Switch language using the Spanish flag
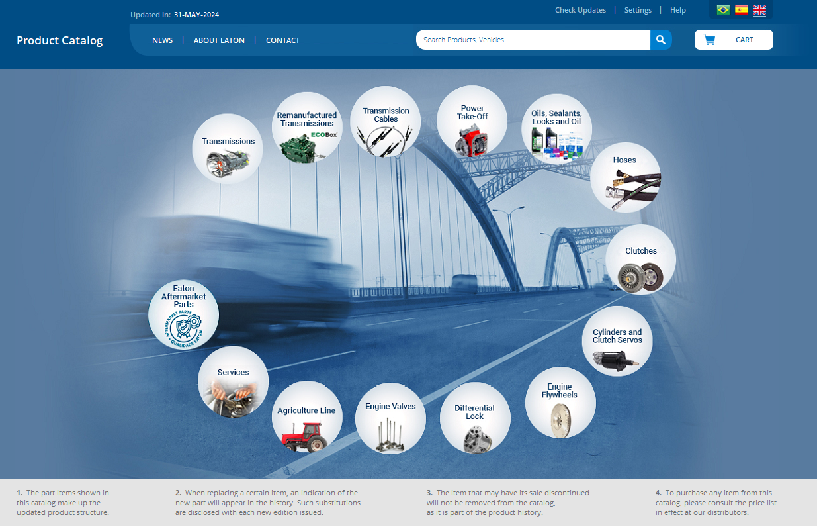Screen dimensions: 817x529 pyautogui.click(x=742, y=10)
